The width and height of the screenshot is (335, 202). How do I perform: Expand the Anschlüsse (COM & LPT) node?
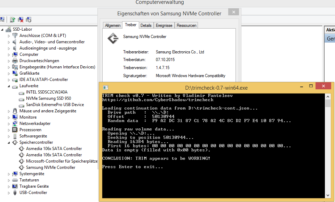[9, 36]
